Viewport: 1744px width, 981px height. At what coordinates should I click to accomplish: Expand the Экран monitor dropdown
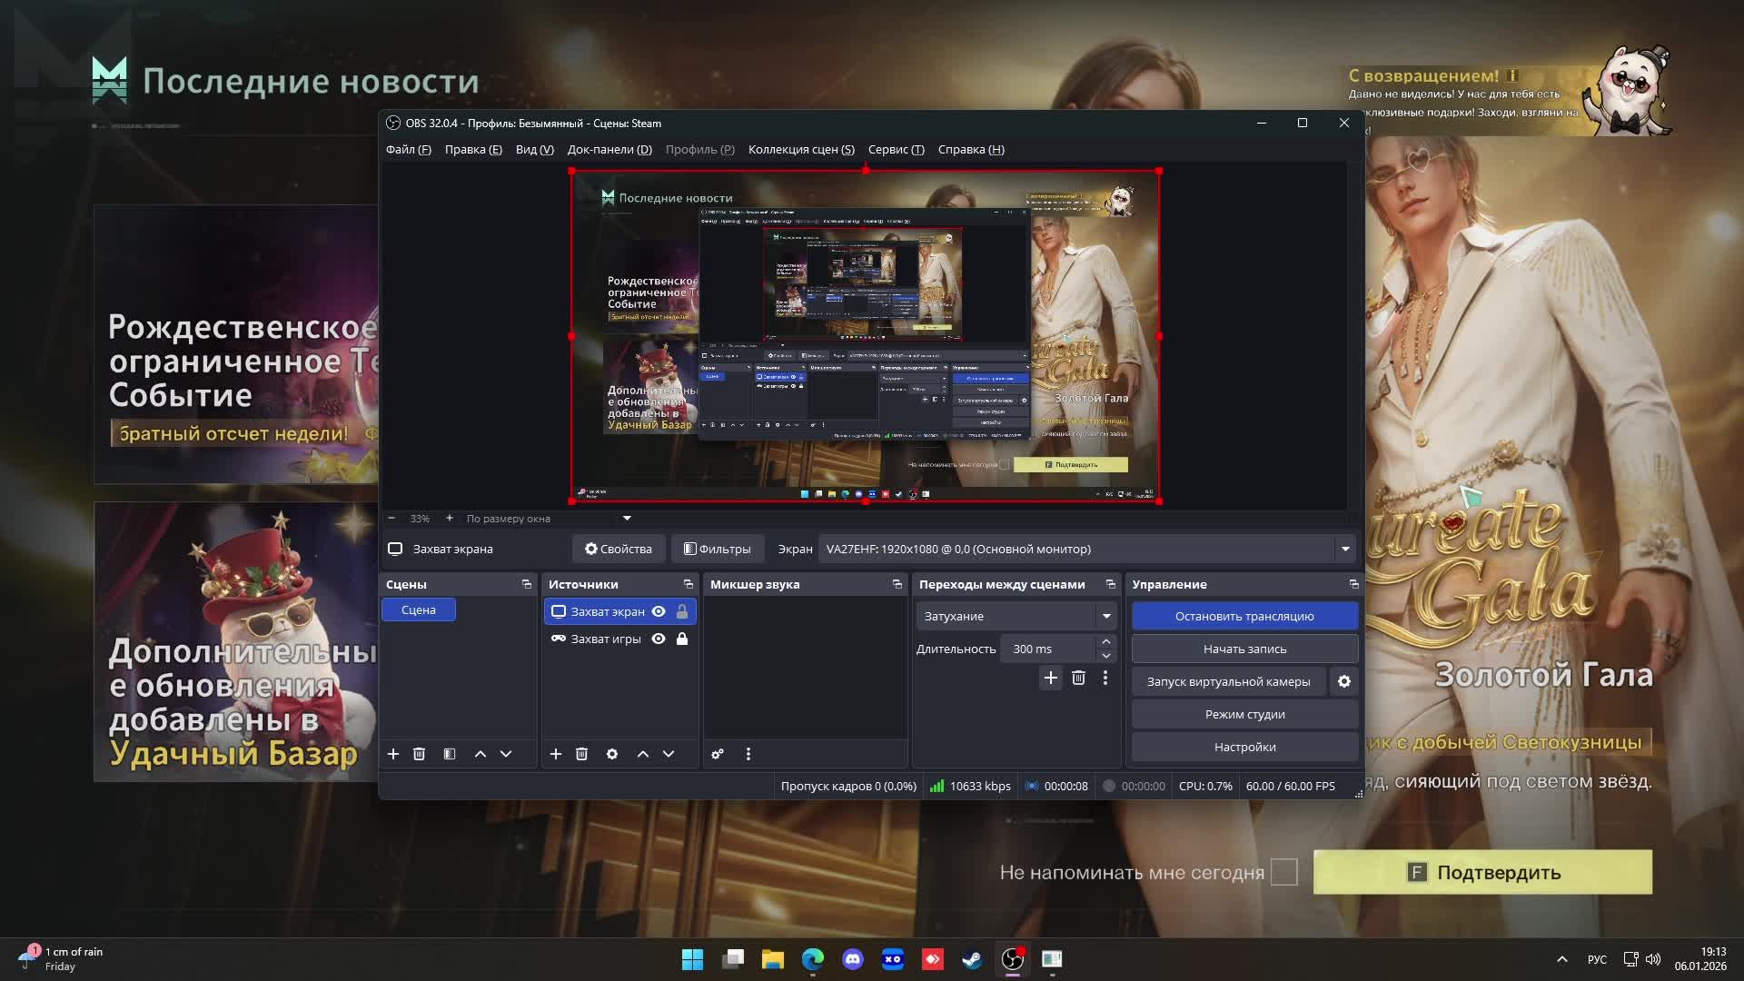pyautogui.click(x=1345, y=549)
